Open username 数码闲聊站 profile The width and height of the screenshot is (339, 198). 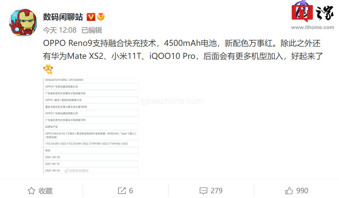(x=63, y=17)
